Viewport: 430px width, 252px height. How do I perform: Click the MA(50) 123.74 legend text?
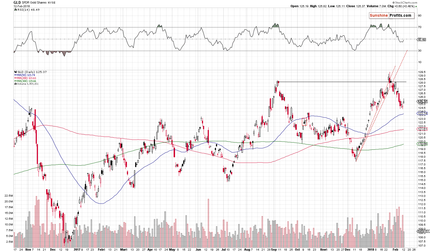(x=26, y=75)
